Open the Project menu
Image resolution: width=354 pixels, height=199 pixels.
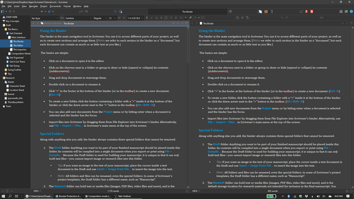(44, 6)
